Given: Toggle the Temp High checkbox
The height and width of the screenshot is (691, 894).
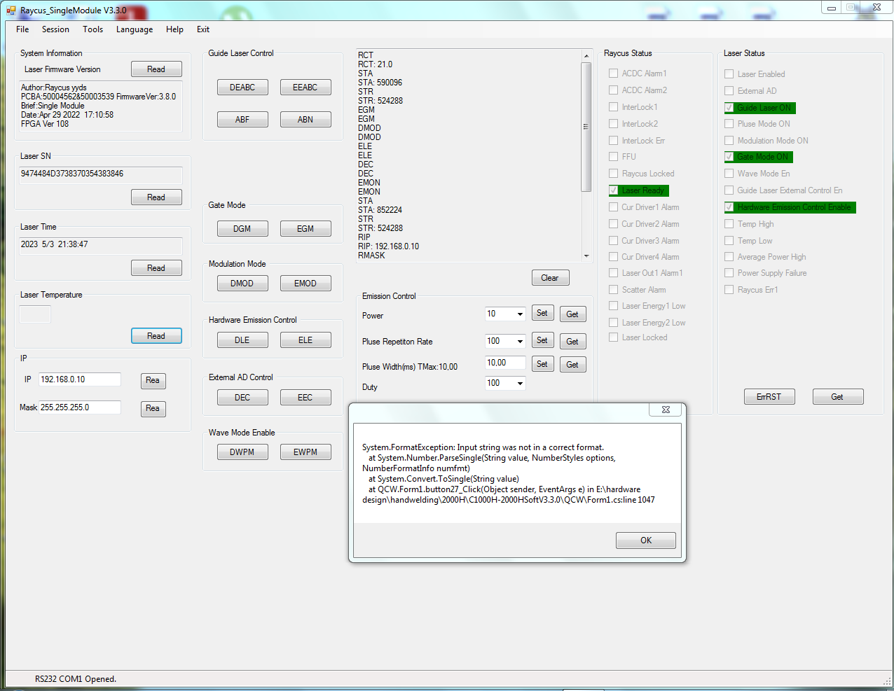Looking at the screenshot, I should pos(729,224).
